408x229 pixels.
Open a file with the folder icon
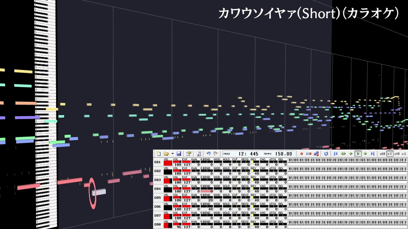pos(166,154)
